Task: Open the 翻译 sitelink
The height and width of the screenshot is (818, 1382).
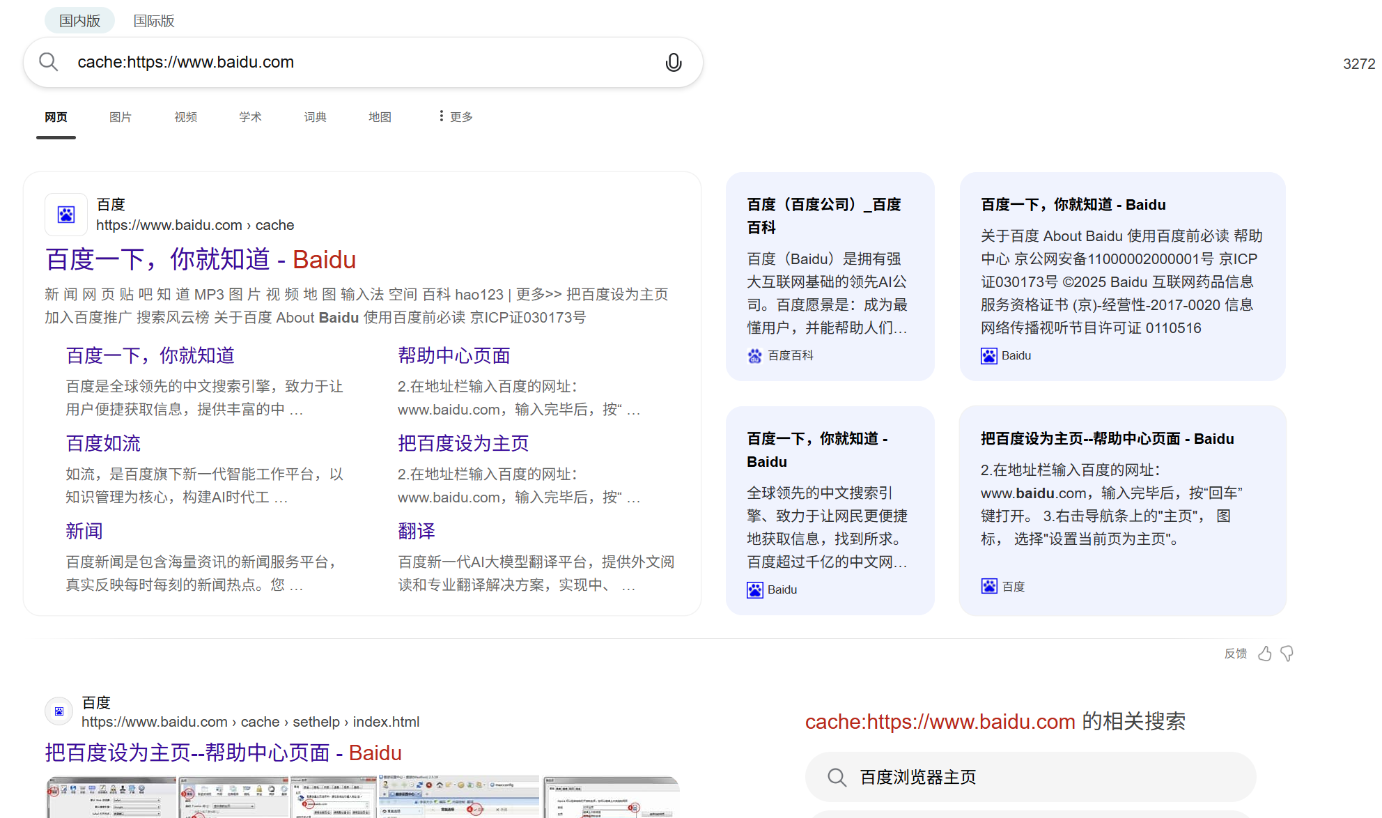Action: [416, 530]
